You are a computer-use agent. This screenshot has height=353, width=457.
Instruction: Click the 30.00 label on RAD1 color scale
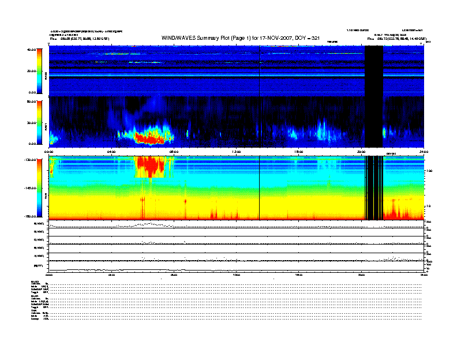point(32,123)
